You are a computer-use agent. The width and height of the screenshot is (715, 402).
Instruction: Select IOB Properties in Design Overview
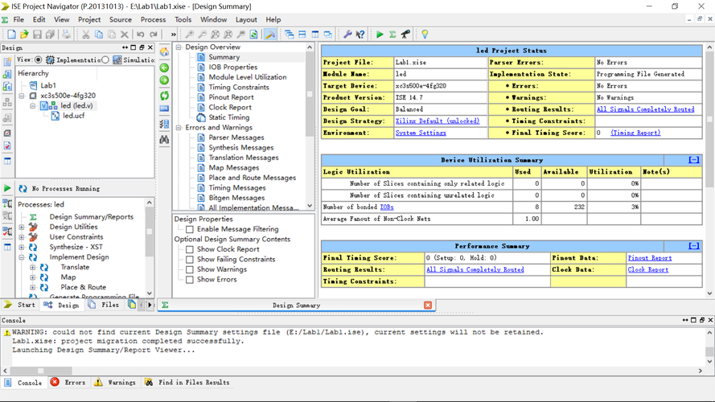point(233,67)
